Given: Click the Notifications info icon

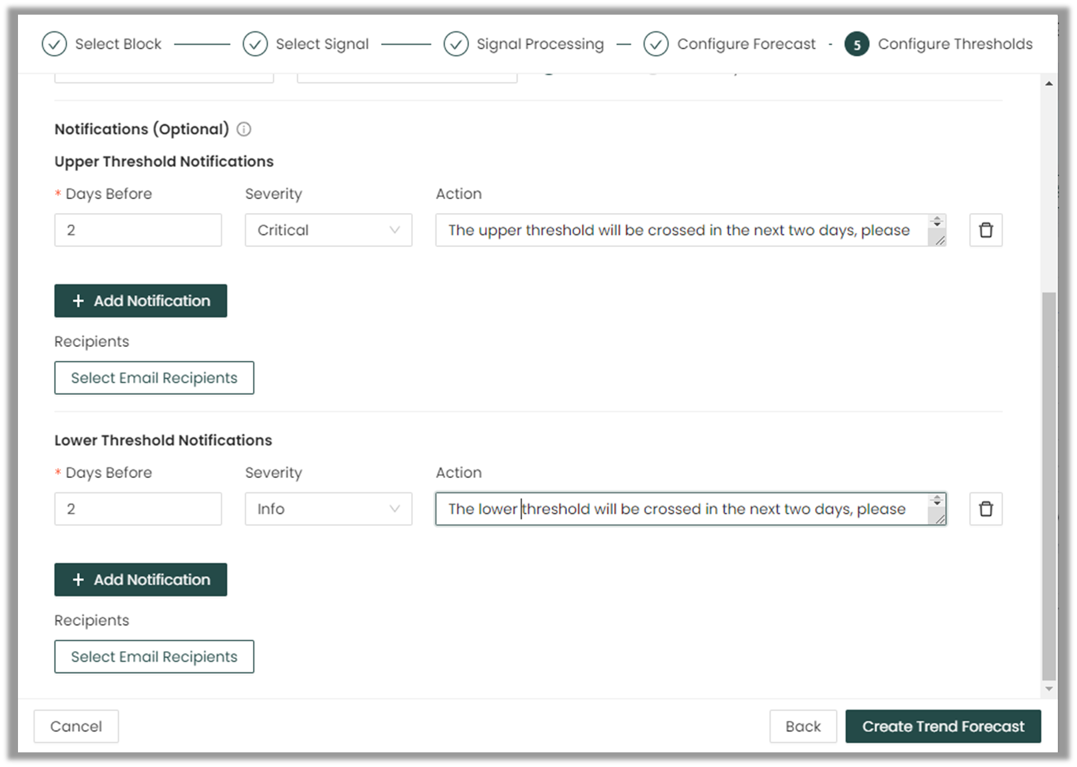Looking at the screenshot, I should point(244,129).
